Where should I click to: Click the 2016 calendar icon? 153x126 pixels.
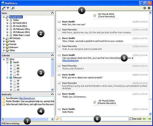tap(7, 59)
